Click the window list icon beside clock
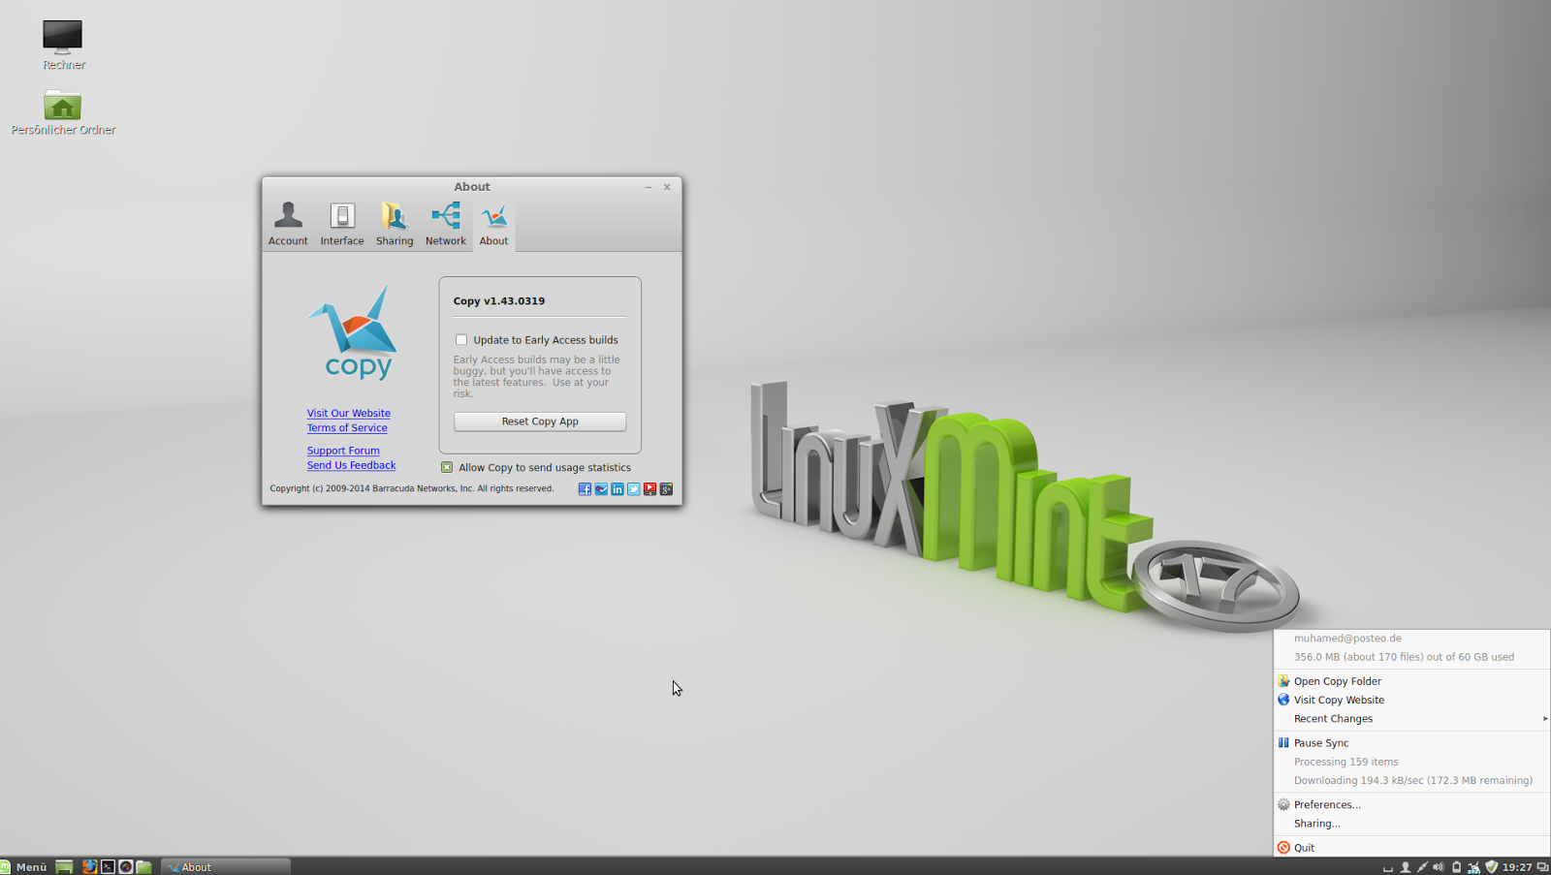 tap(1542, 867)
